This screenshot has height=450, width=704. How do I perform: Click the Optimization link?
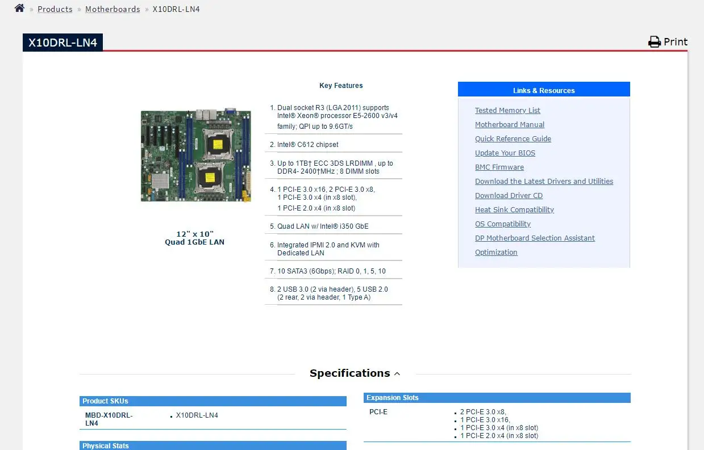[x=496, y=253]
